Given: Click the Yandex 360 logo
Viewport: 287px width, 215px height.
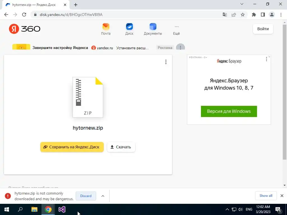Looking at the screenshot, I should (25, 29).
